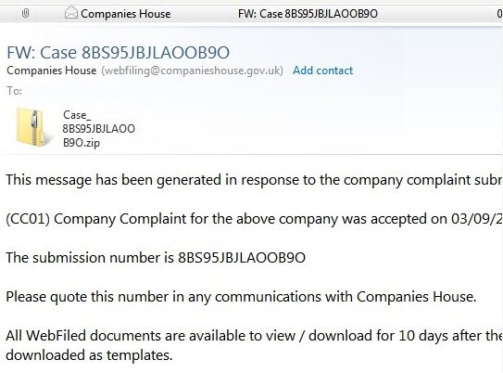
Task: Click the 'Please quote this number' sentence
Action: 241,297
